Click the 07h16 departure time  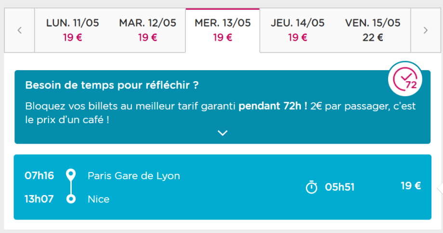(39, 176)
